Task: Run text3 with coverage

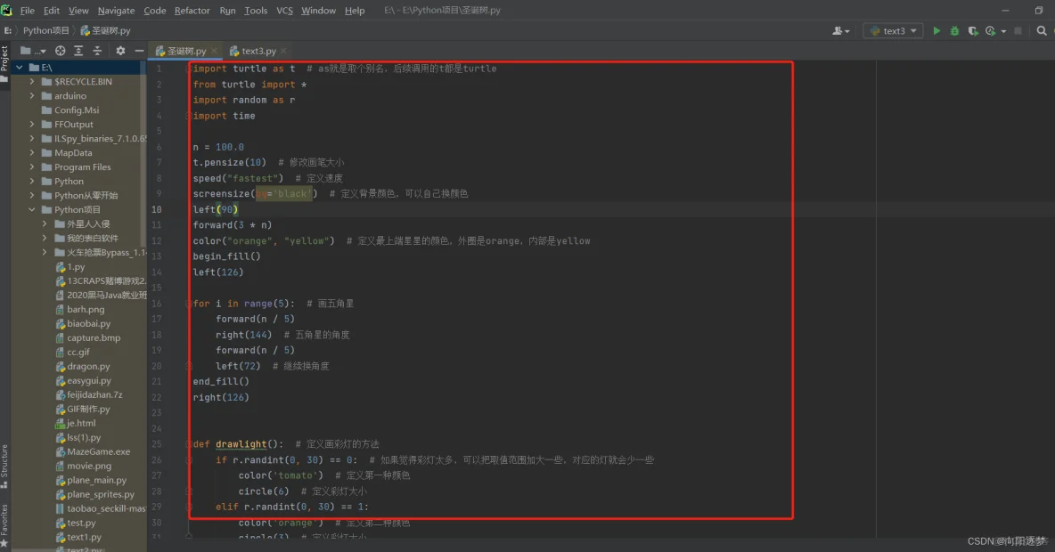Action: (972, 31)
